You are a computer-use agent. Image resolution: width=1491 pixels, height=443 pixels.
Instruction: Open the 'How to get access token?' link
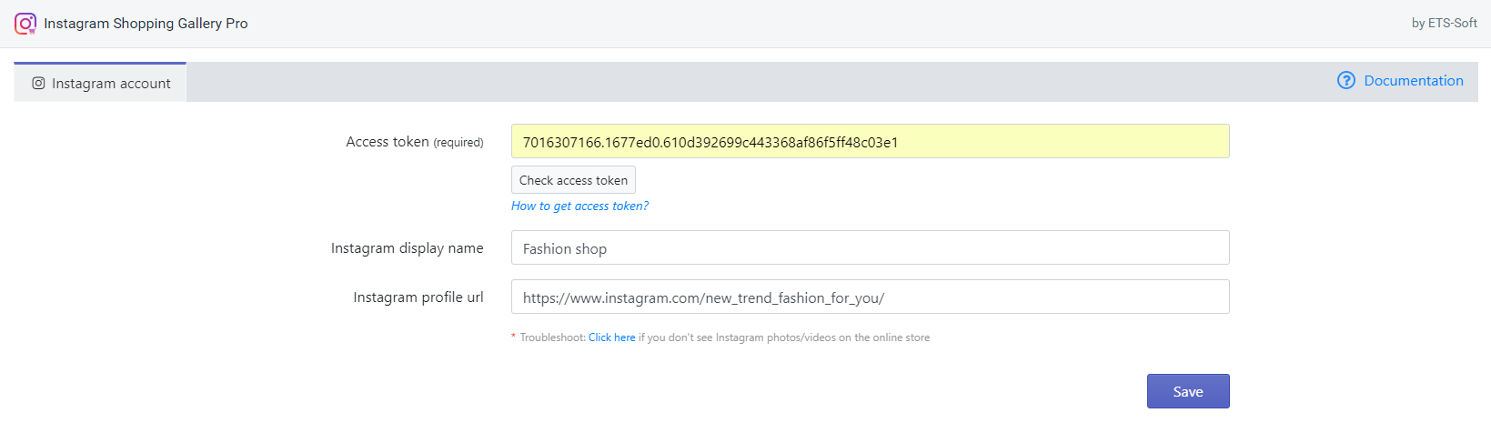(579, 206)
